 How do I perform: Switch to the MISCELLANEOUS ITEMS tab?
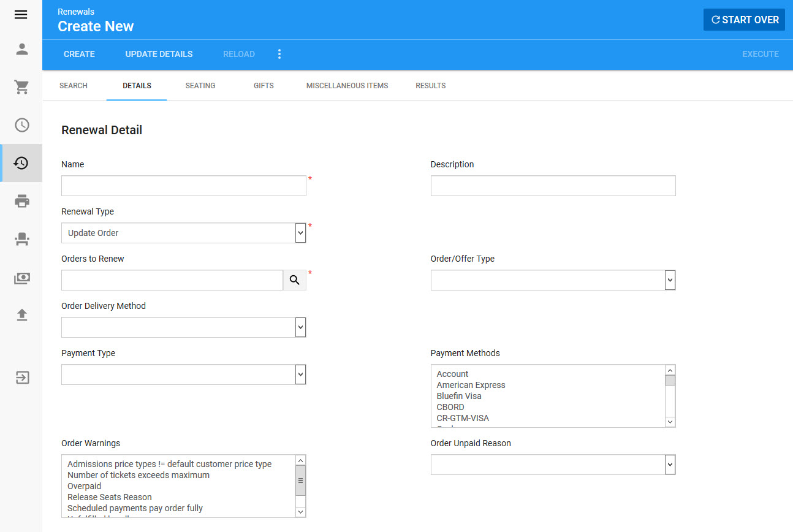pyautogui.click(x=347, y=86)
